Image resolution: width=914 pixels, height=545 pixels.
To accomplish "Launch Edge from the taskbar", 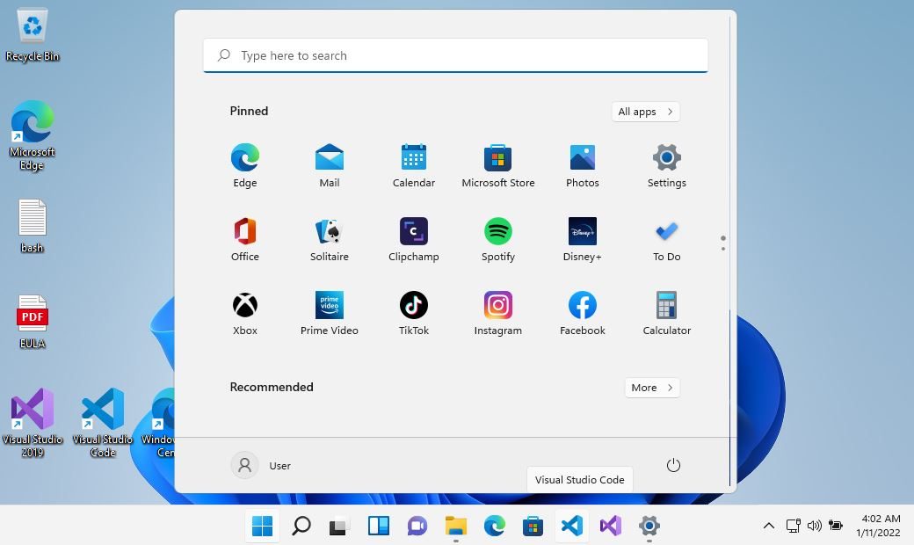I will [494, 526].
